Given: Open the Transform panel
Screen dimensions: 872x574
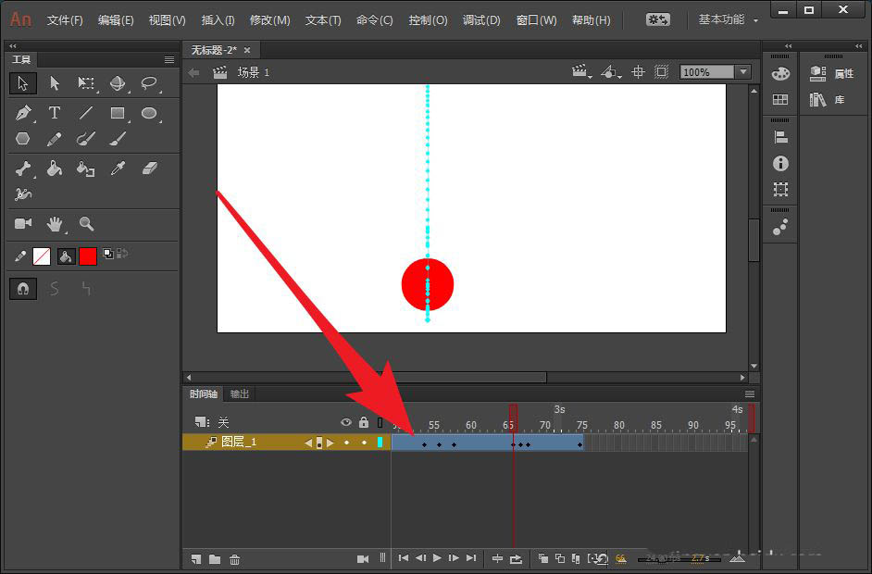Looking at the screenshot, I should 780,190.
